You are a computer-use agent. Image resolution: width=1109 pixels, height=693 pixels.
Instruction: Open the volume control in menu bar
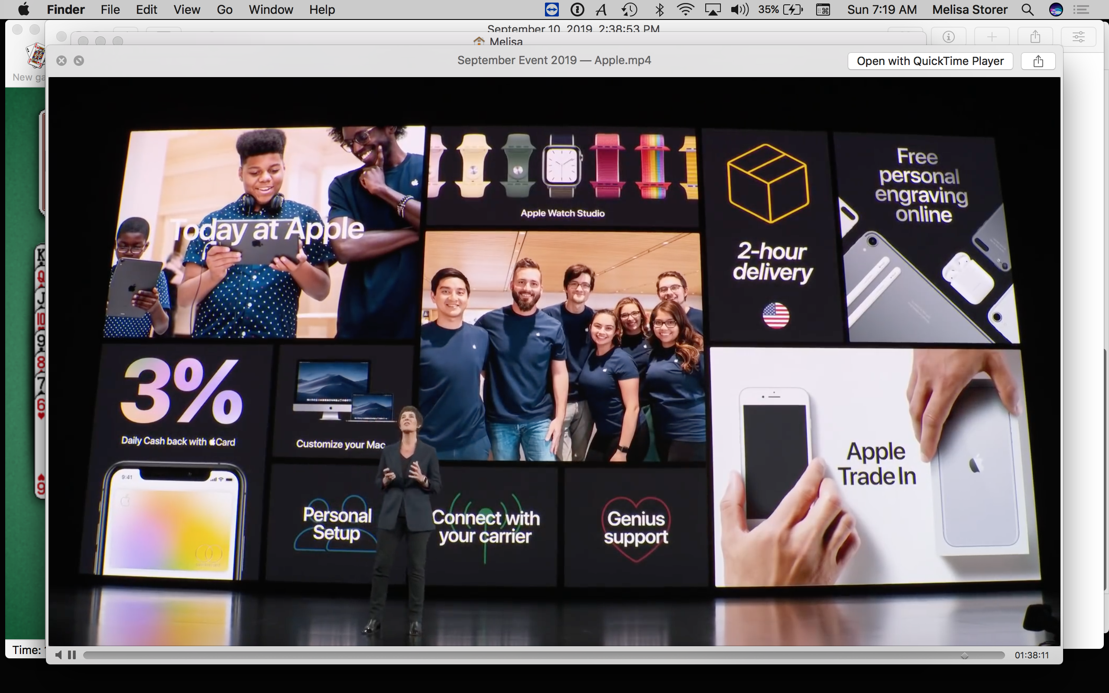(x=739, y=10)
